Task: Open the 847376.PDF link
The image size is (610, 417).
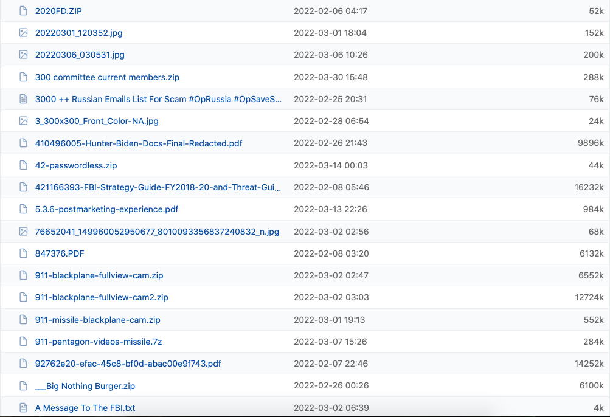Action: pos(60,253)
